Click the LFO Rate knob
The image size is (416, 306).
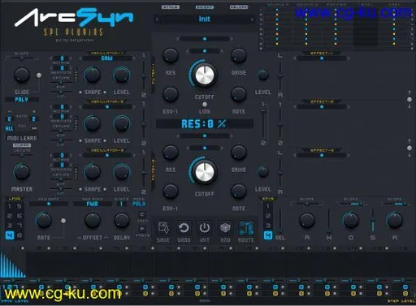tap(43, 221)
